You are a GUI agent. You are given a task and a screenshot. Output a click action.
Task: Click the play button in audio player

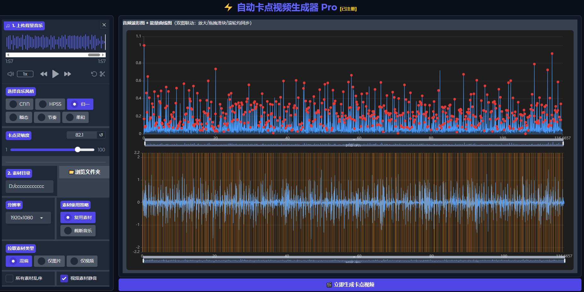coord(55,74)
